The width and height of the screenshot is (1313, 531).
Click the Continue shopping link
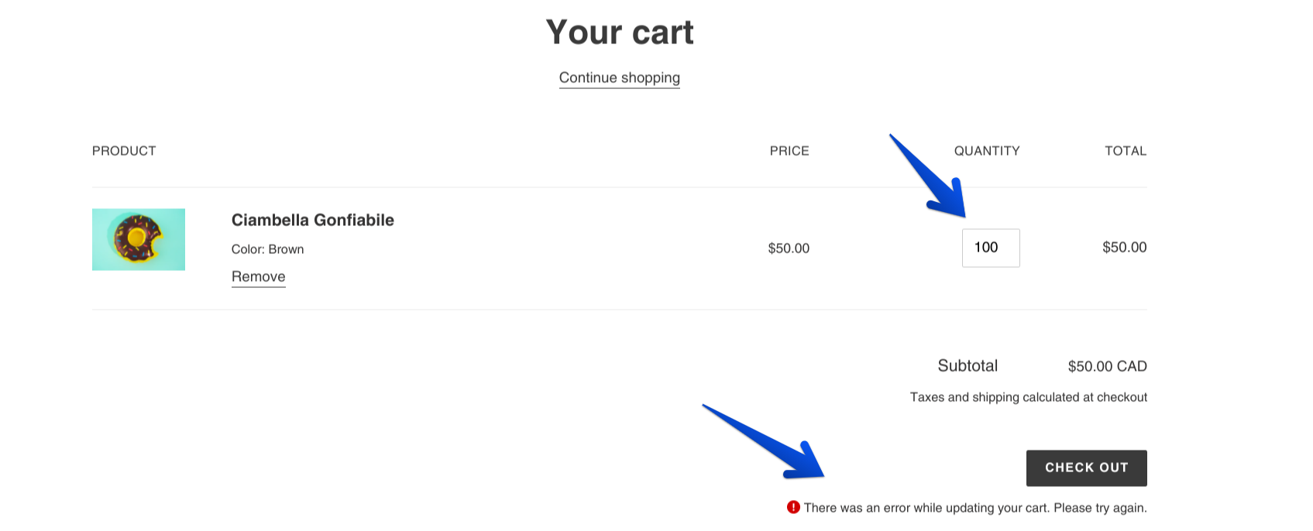619,77
